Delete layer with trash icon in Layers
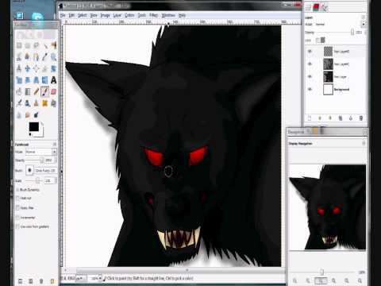This screenshot has width=381, height=286. pos(361,118)
